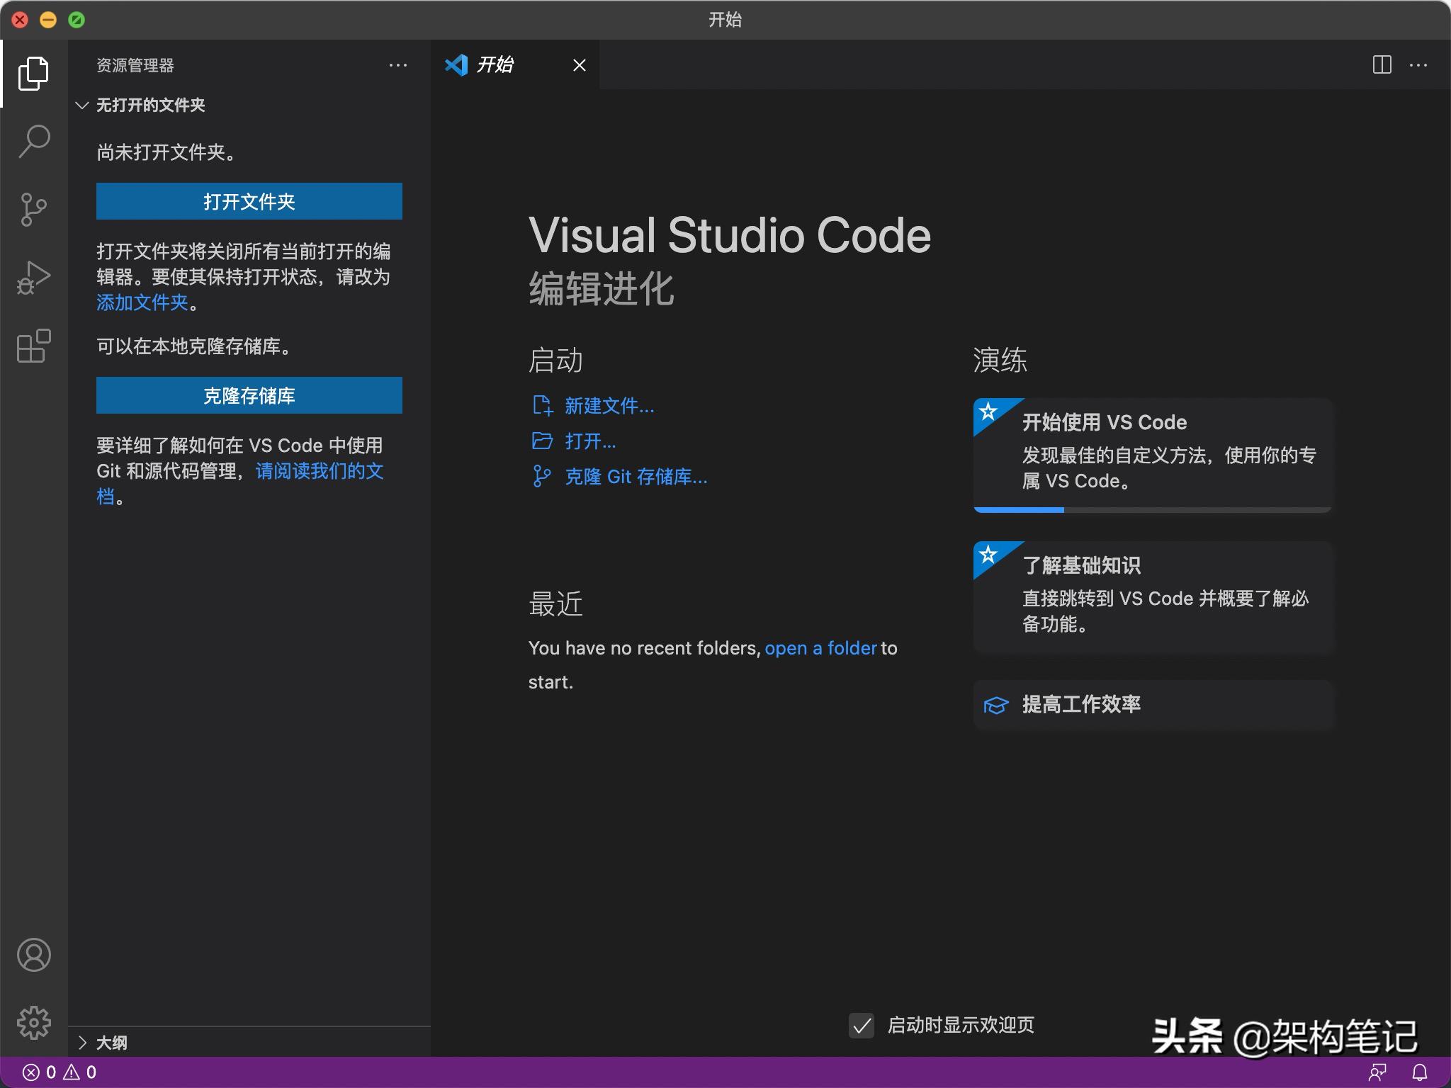The image size is (1451, 1088).
Task: Click the 打开文件夹 button
Action: pos(249,201)
